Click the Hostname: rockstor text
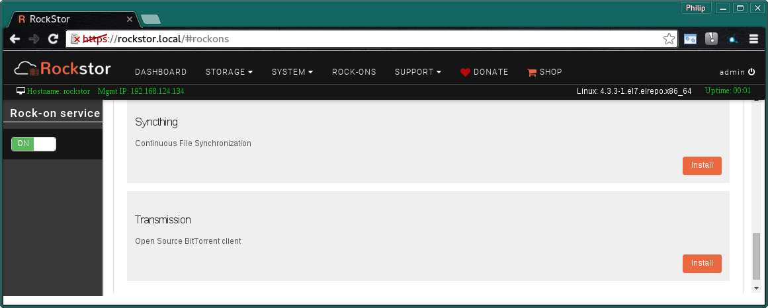This screenshot has width=768, height=308. coord(58,91)
